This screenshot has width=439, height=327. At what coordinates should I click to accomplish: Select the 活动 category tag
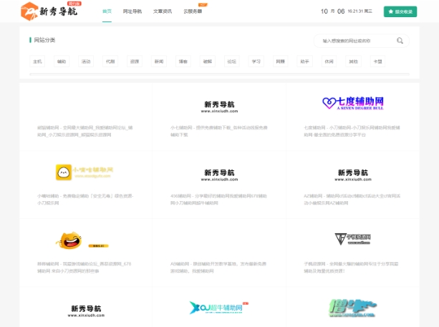(x=86, y=62)
